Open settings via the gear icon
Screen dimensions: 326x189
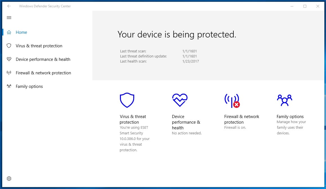point(9,179)
